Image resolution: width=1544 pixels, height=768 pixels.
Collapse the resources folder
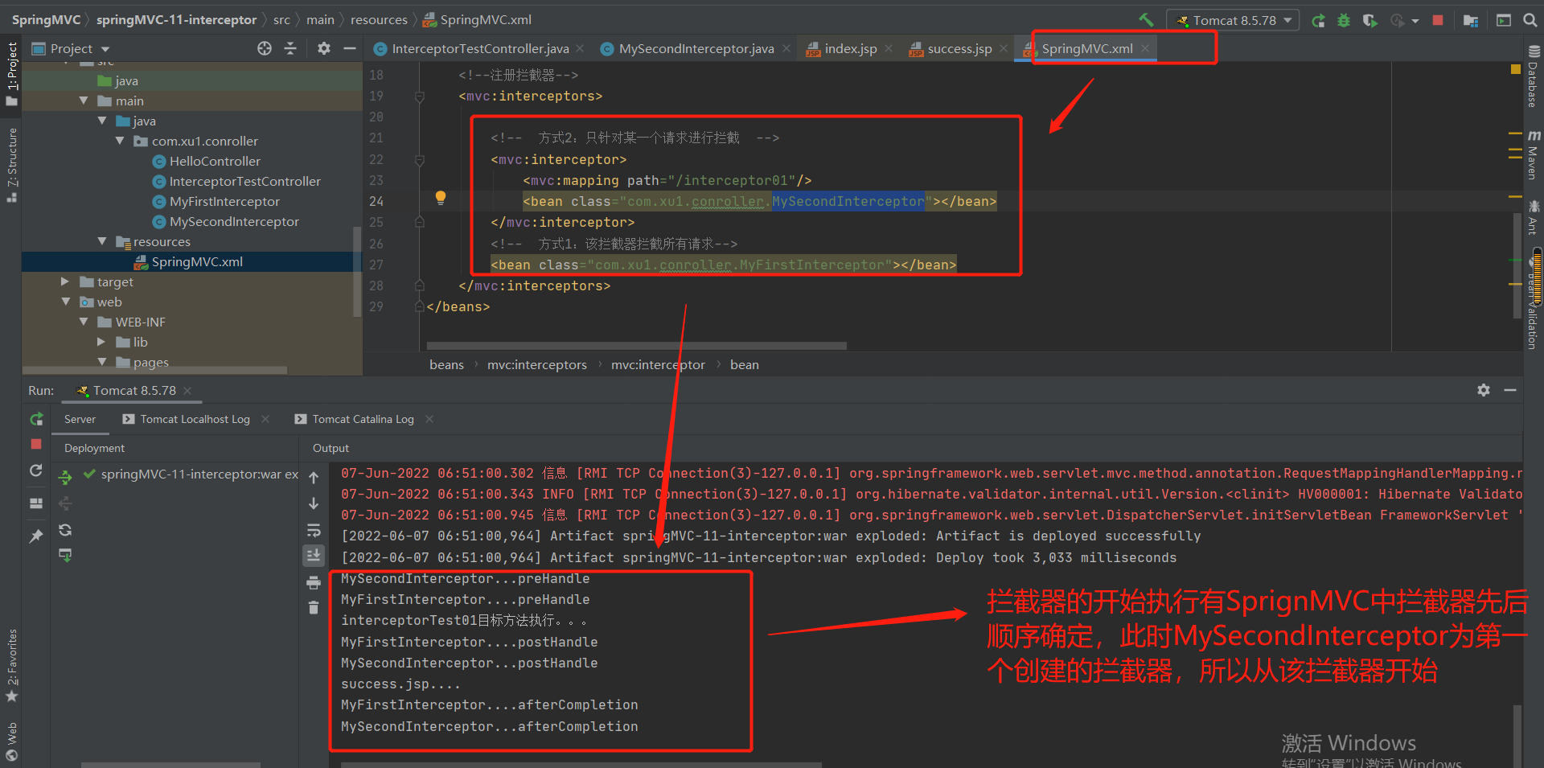click(x=102, y=241)
